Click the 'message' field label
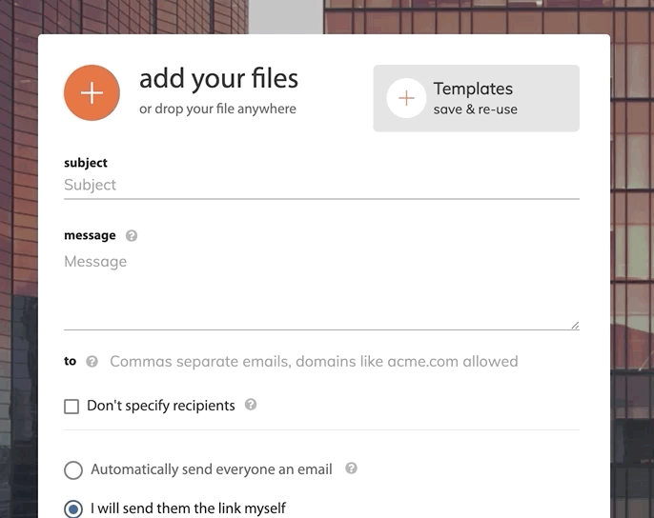Image resolution: width=654 pixels, height=518 pixels. pyautogui.click(x=90, y=236)
